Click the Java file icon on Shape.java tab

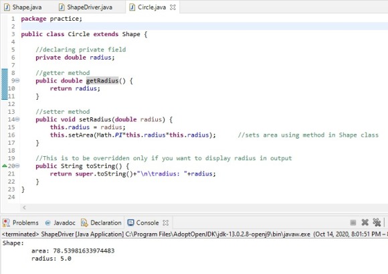tap(7, 7)
